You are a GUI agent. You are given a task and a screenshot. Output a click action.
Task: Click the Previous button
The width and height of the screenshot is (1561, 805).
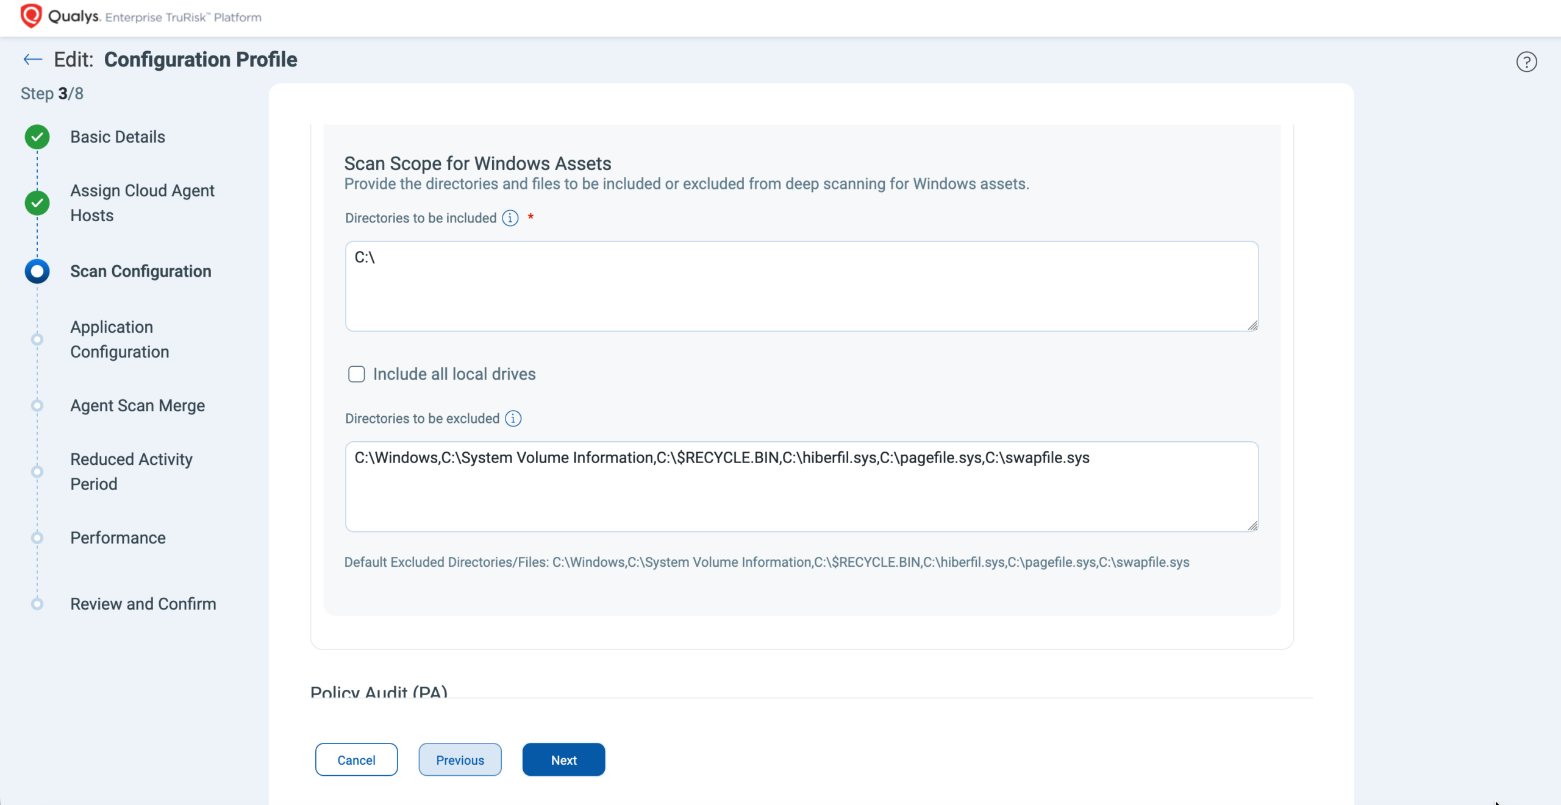[460, 759]
